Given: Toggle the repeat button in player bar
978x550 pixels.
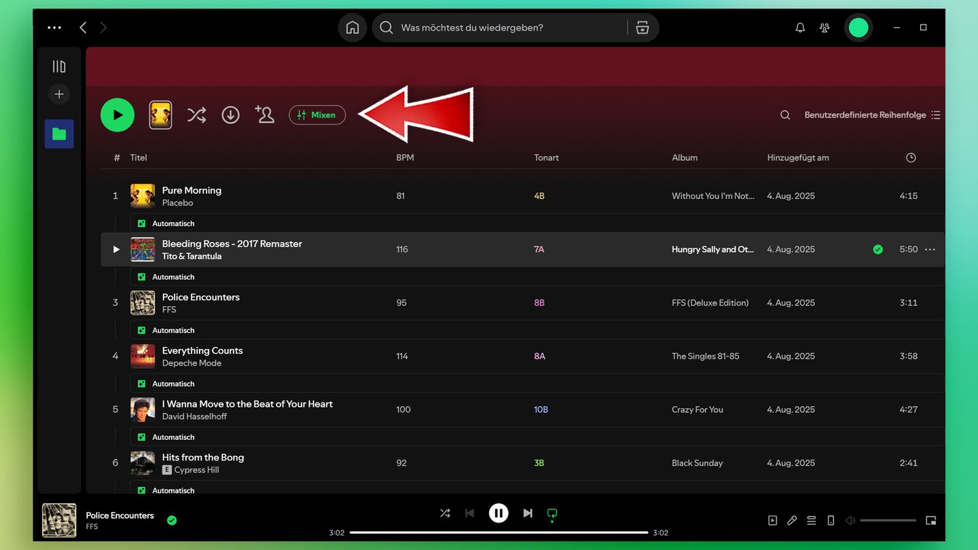Looking at the screenshot, I should [x=552, y=513].
